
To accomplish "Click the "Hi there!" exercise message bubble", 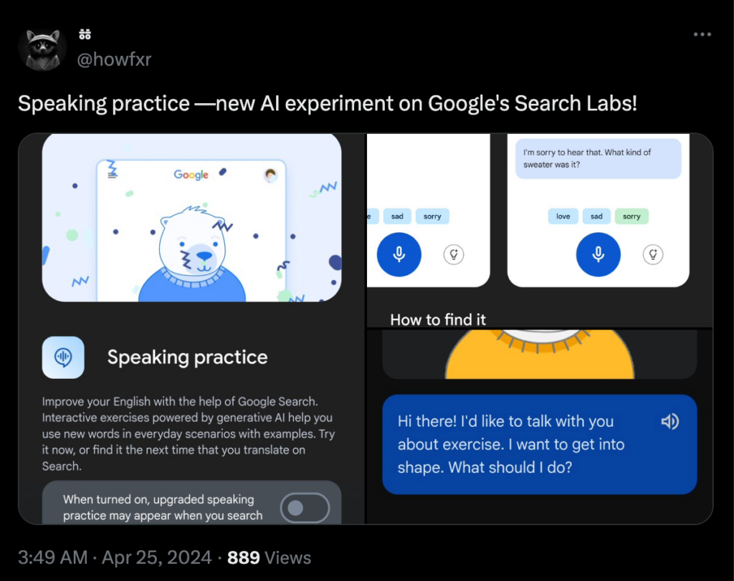I will tap(539, 444).
